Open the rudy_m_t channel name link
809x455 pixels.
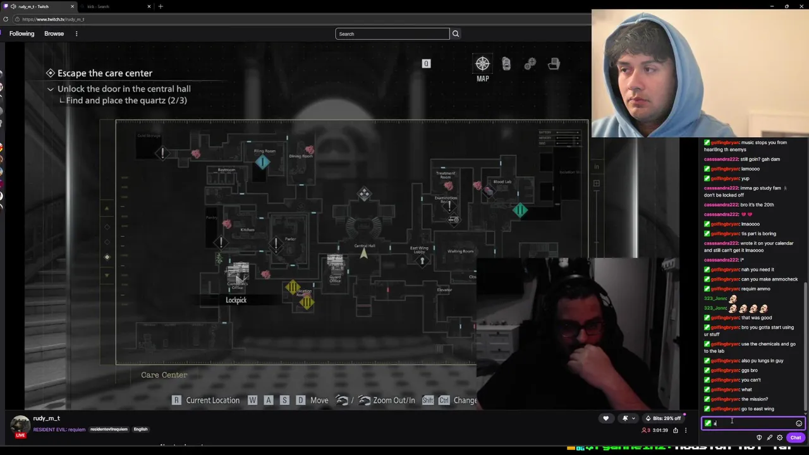tap(46, 418)
